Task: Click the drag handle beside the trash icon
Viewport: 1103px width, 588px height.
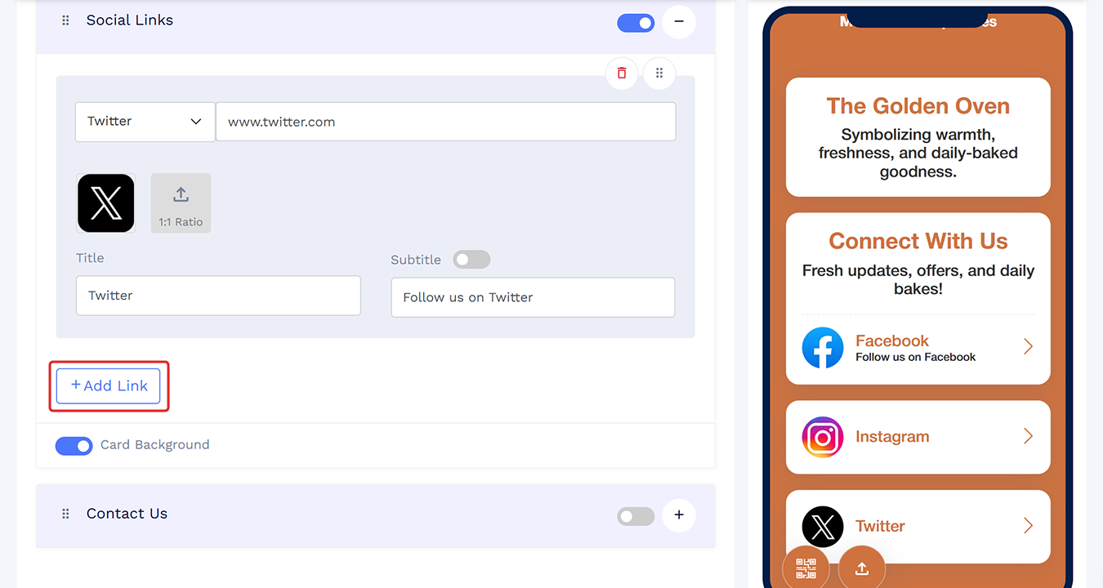Action: [659, 73]
